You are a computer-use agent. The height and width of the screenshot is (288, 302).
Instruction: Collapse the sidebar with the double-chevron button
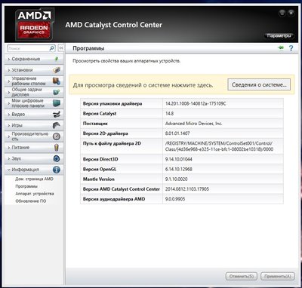pyautogui.click(x=60, y=48)
